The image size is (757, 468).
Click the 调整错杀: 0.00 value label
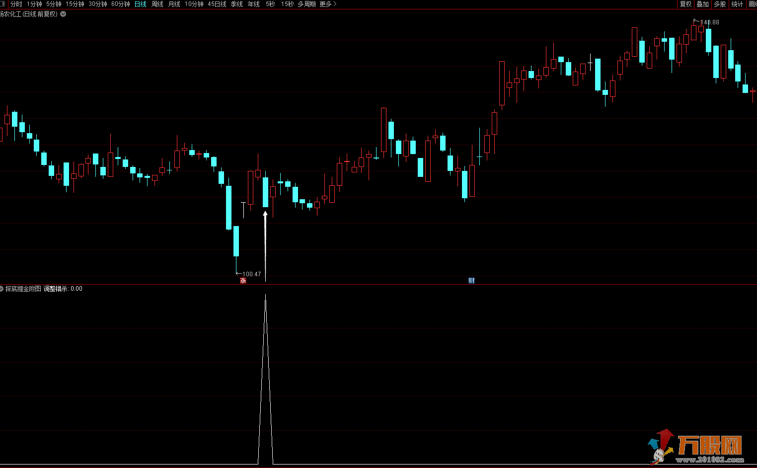[63, 289]
